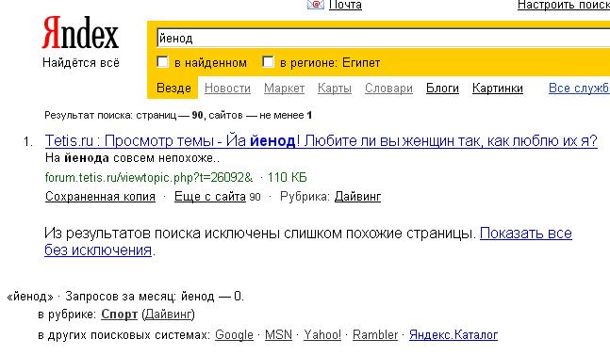Switch to the Словари tab
Viewport: 610px width, 355px height.
pos(388,89)
